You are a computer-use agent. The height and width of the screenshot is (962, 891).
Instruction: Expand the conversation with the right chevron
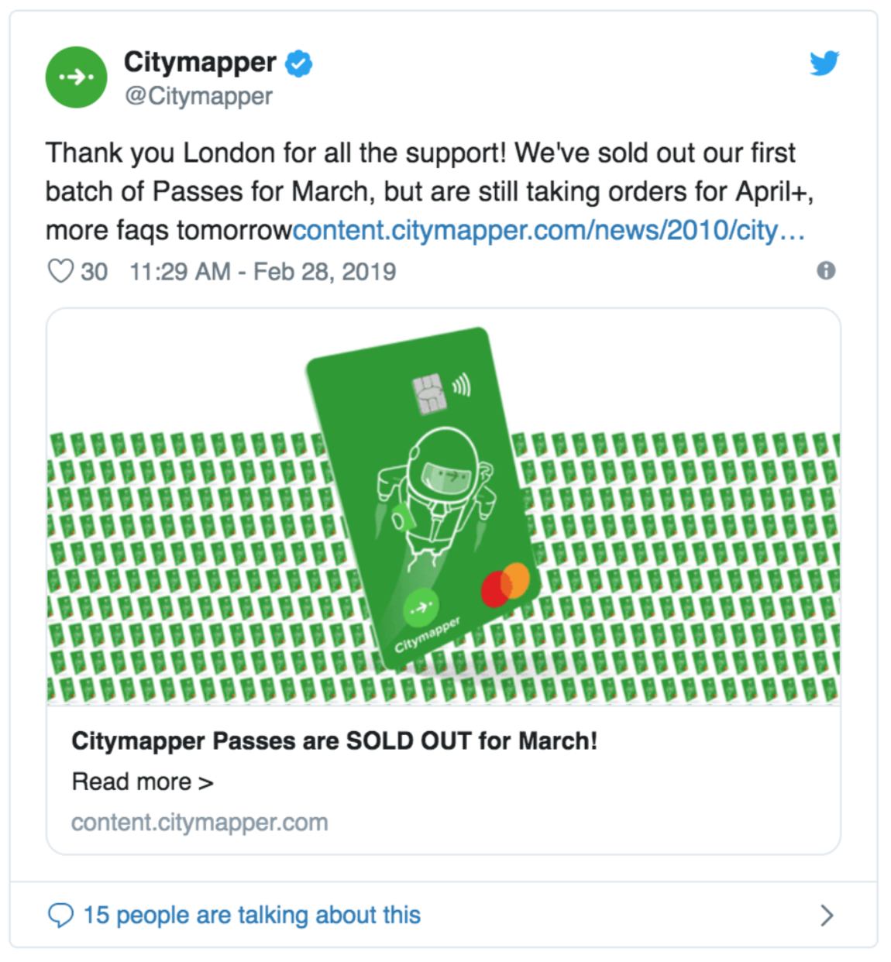pos(827,916)
